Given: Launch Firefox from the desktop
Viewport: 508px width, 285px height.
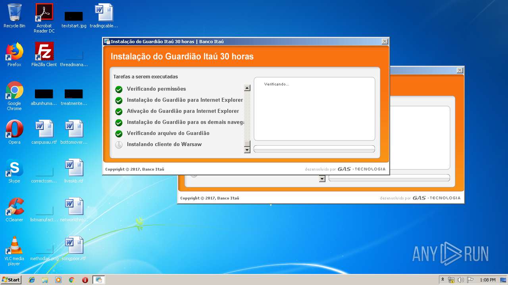Looking at the screenshot, I should click(x=14, y=55).
